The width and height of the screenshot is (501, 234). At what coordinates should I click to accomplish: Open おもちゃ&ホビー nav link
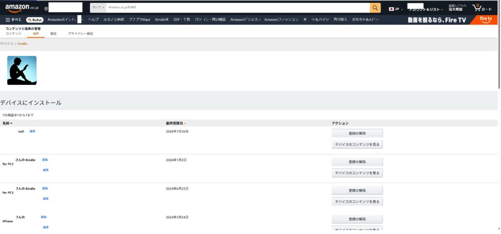[x=365, y=20]
